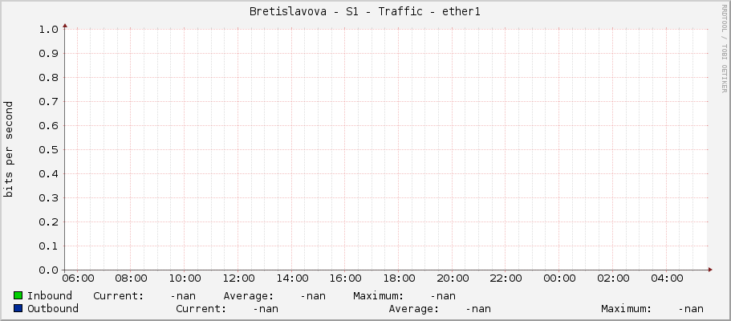Click the Inbound 'Maximum:' label
The height and width of the screenshot is (321, 731).
coord(378,296)
